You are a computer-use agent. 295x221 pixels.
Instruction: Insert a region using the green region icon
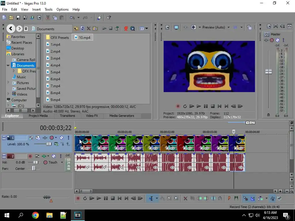point(236,198)
